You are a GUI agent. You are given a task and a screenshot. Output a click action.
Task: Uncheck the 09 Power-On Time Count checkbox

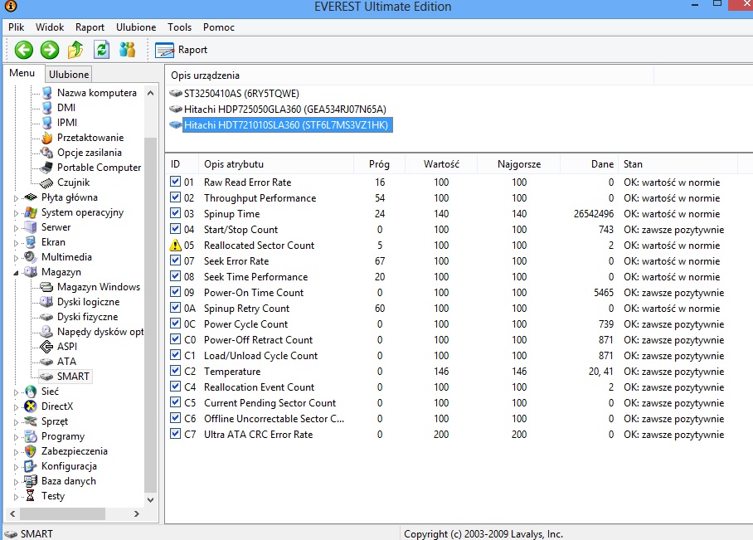click(175, 292)
